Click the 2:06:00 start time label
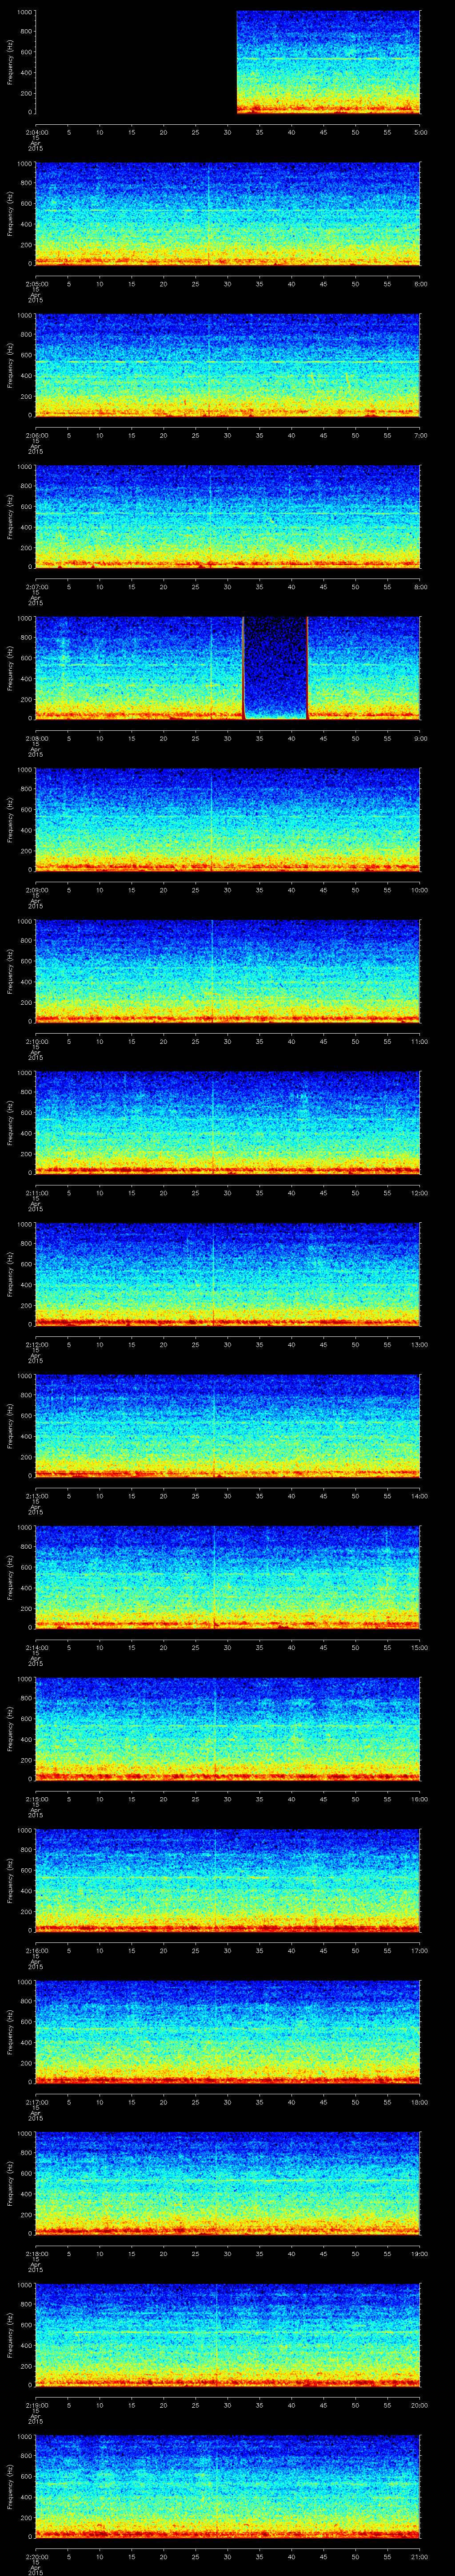 (x=36, y=435)
